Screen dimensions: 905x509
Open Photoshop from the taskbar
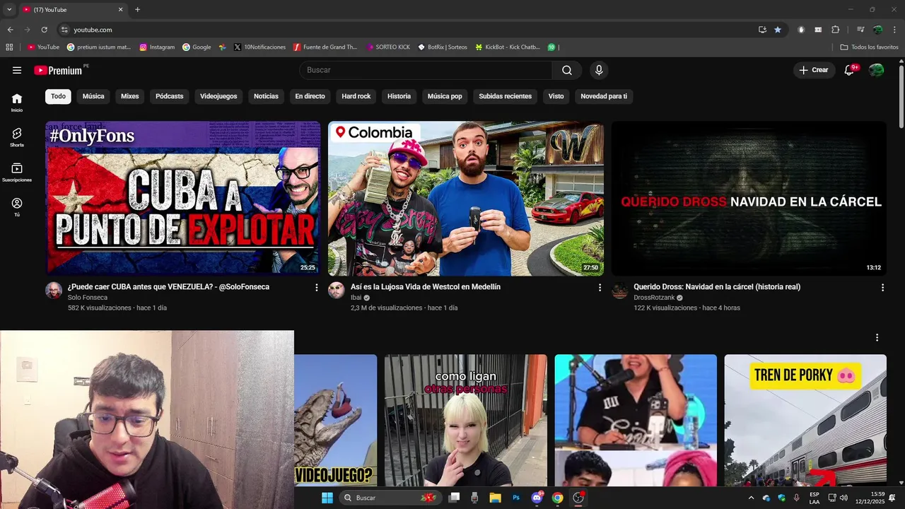pyautogui.click(x=516, y=498)
